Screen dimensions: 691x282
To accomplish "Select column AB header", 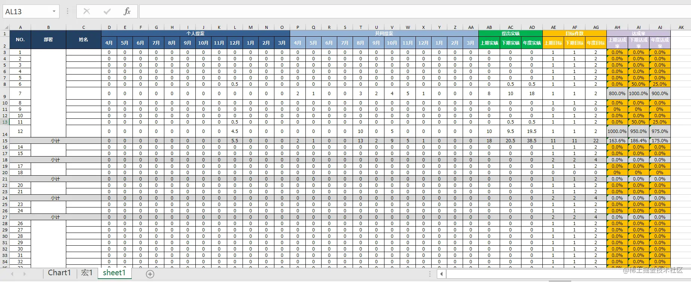I will pos(489,27).
